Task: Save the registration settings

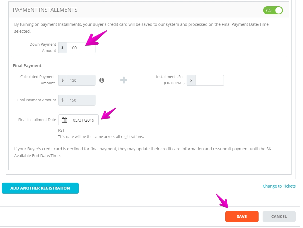Action: (x=242, y=217)
